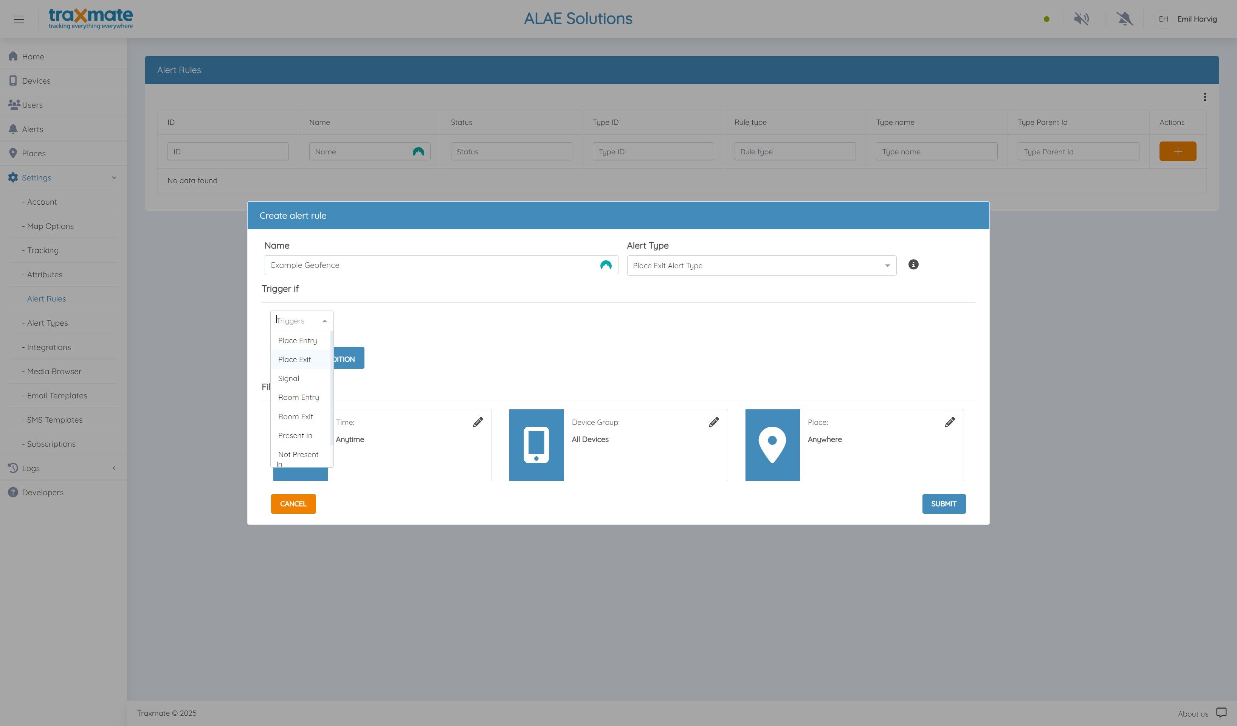Edit the Place filter pencil icon
Screen dimensions: 1237x726
[950, 423]
